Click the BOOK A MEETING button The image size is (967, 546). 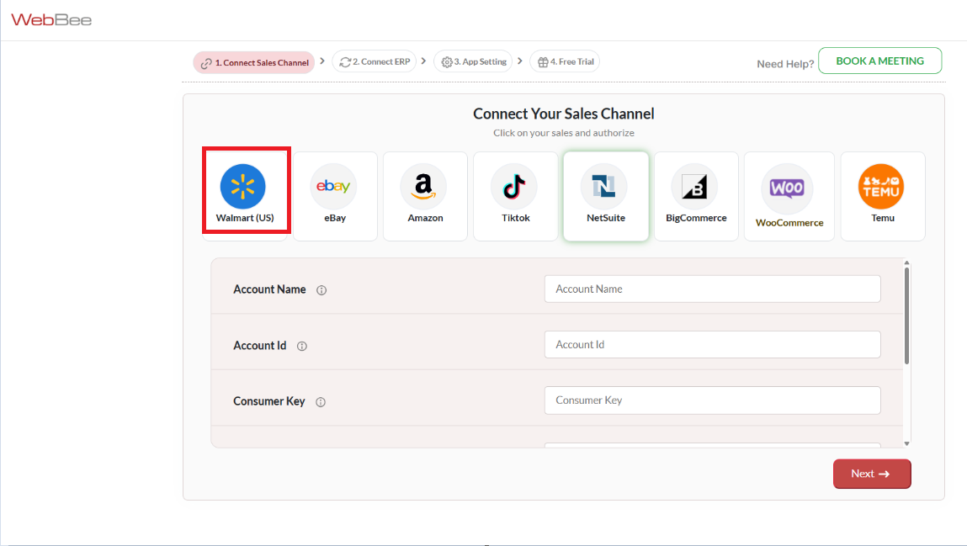pos(879,61)
